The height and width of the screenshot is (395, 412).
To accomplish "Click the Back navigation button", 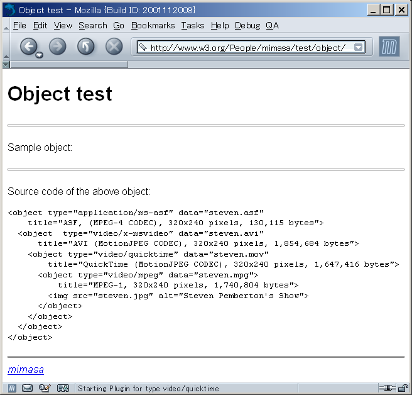I will [x=28, y=47].
